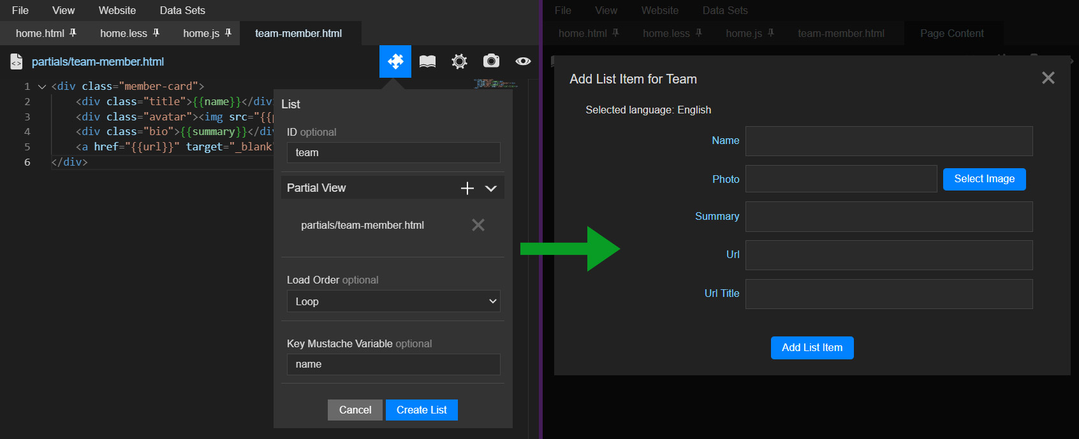Open the book icon in editor toolbar
Image resolution: width=1079 pixels, height=439 pixels.
click(x=427, y=61)
